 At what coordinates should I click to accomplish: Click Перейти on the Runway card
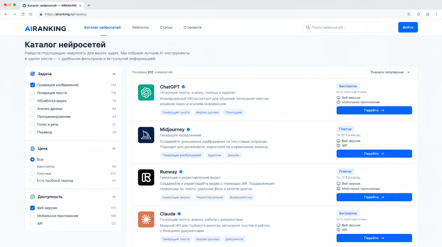374,197
